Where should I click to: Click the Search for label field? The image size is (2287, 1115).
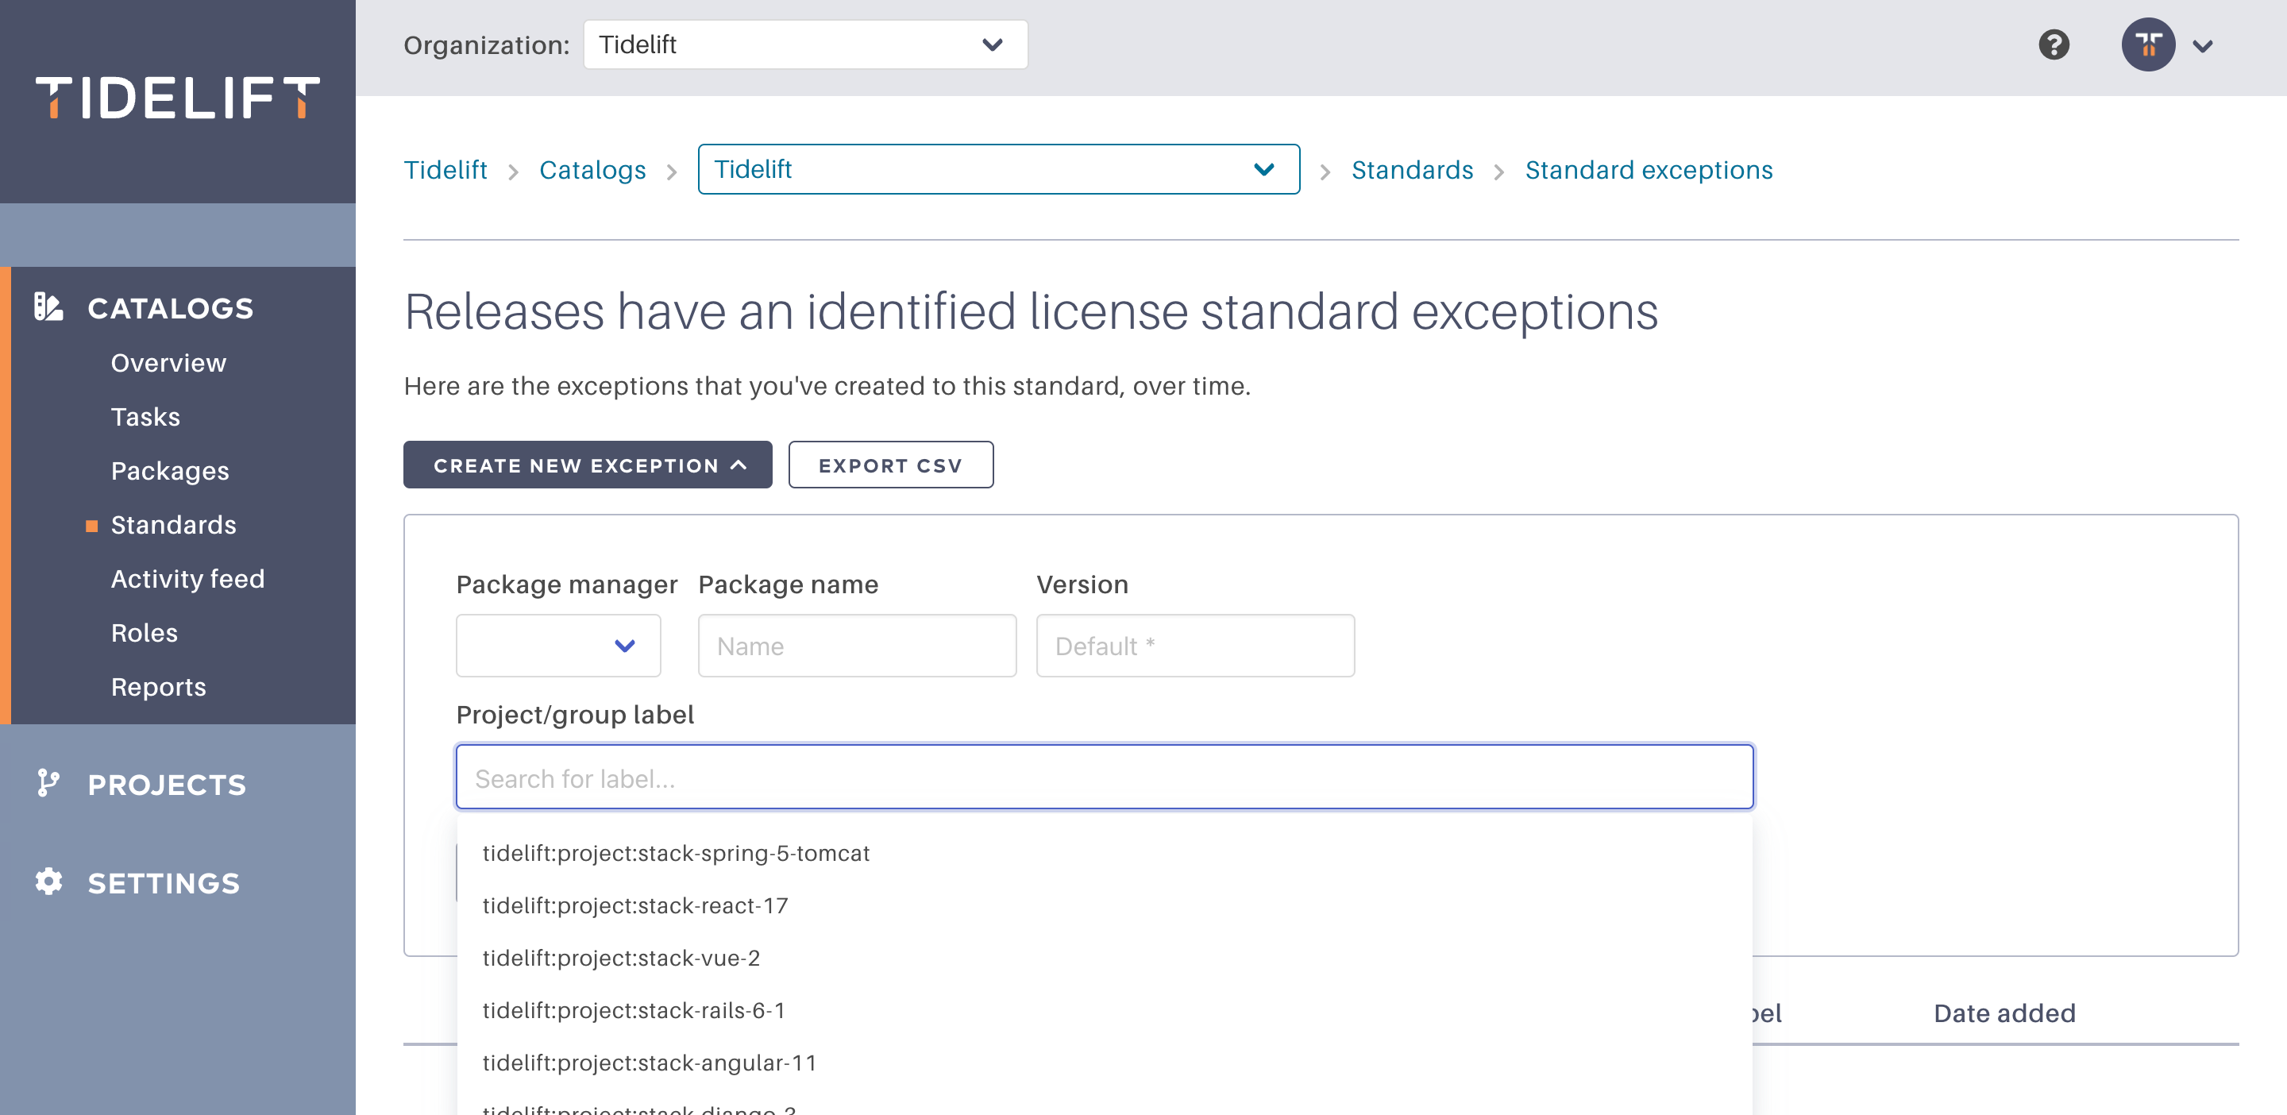pos(1105,777)
